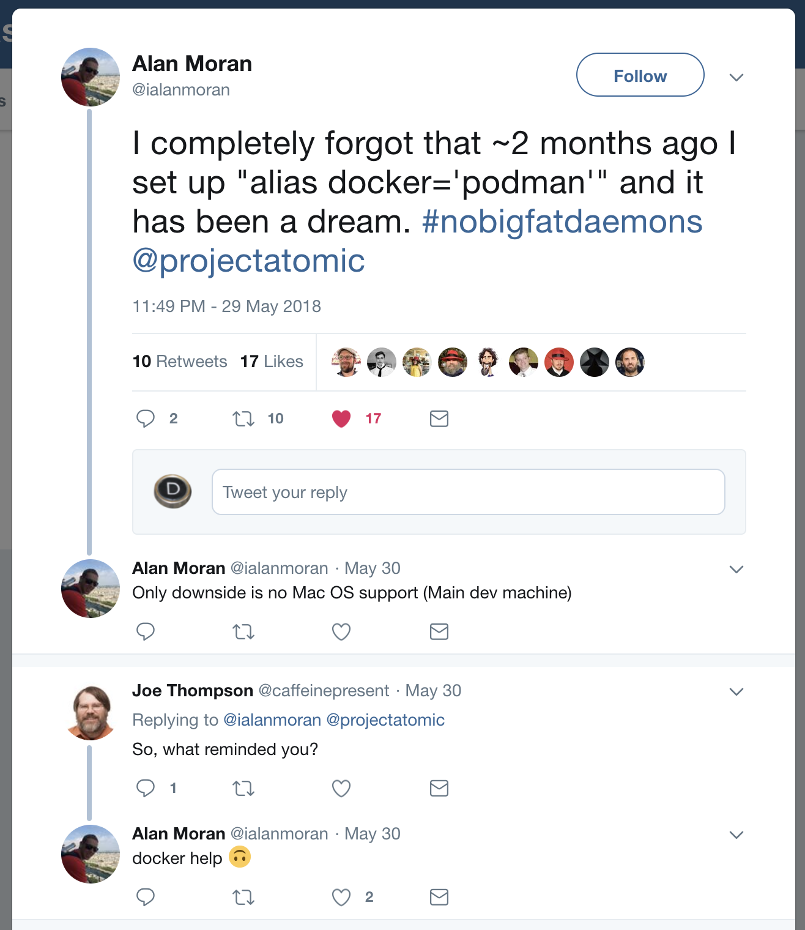Open options chevron on 'docker help' tweet
Viewport: 805px width, 930px height.
point(736,835)
